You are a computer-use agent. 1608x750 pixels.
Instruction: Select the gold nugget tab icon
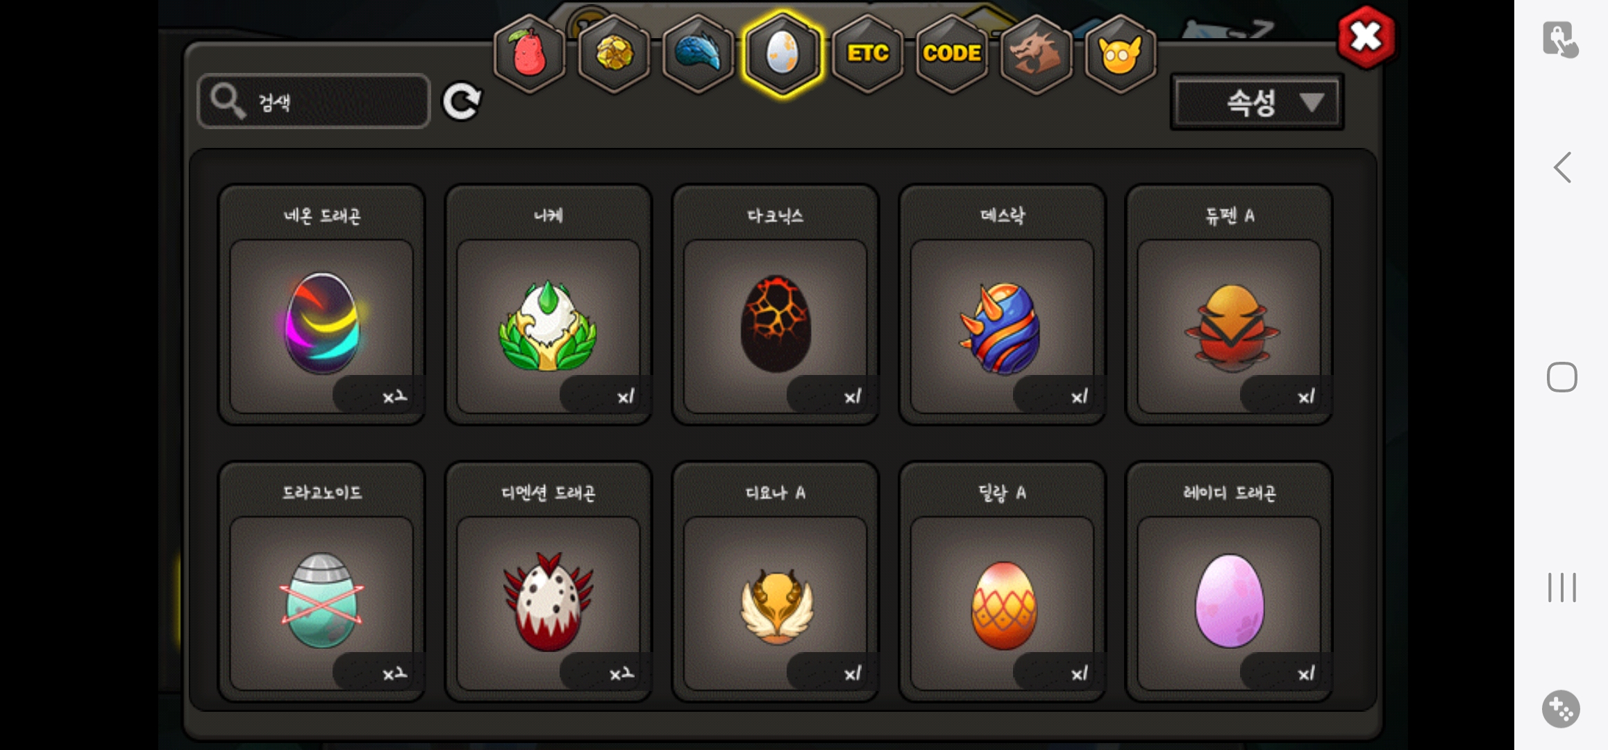(x=614, y=54)
